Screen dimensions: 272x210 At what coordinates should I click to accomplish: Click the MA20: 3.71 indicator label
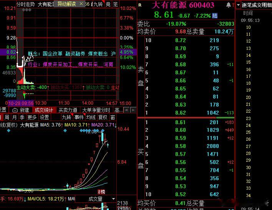pyautogui.click(x=104, y=125)
